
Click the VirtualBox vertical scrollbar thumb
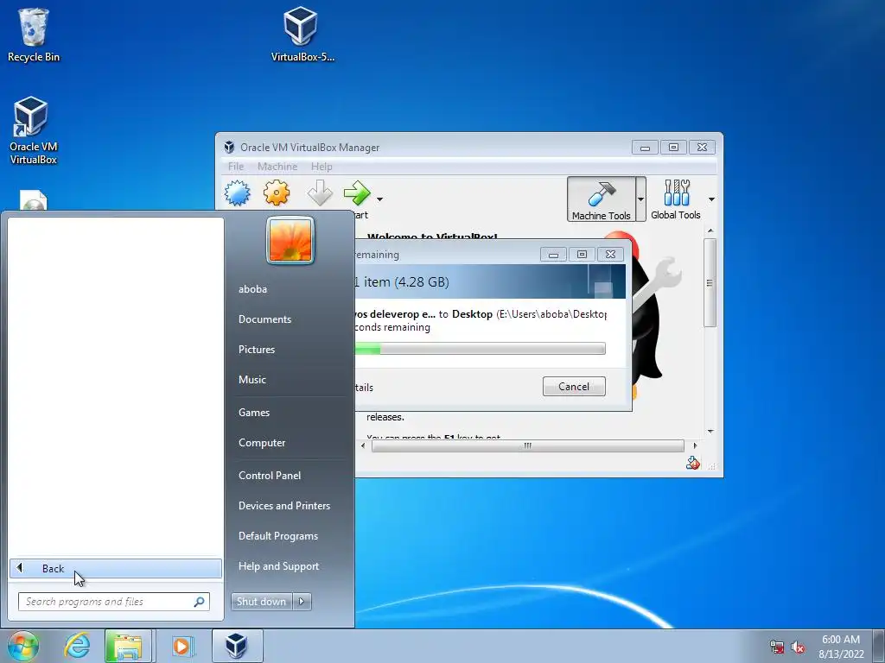click(710, 282)
